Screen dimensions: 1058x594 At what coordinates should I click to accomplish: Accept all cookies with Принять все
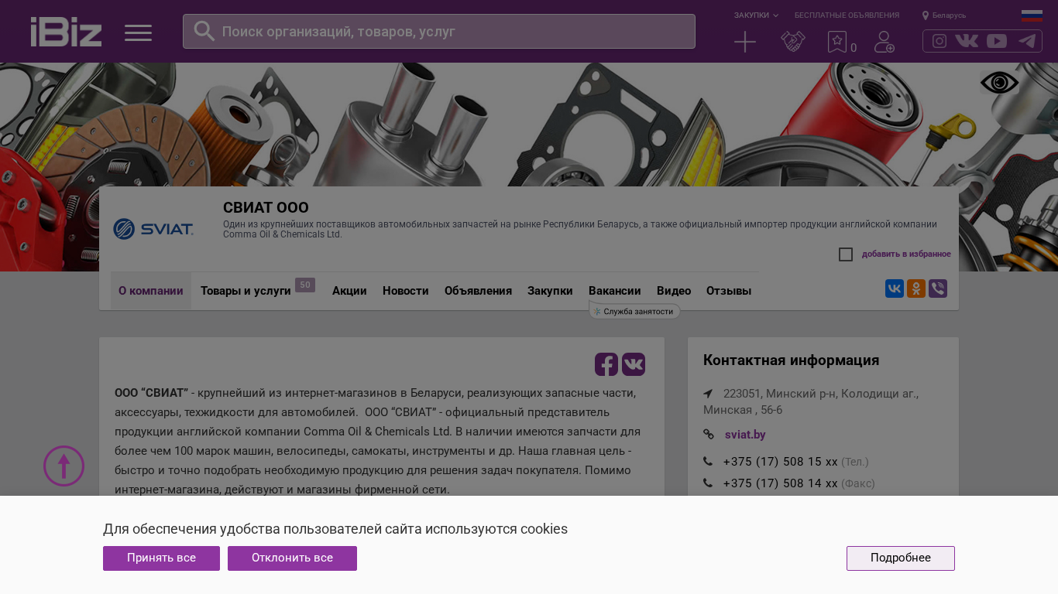coord(161,558)
